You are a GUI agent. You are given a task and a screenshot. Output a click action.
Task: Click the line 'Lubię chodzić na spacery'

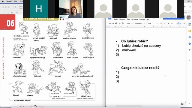pyautogui.click(x=141, y=46)
